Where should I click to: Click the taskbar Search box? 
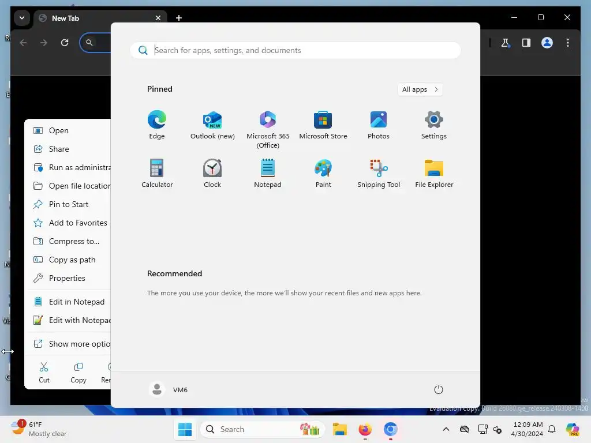[x=263, y=429]
